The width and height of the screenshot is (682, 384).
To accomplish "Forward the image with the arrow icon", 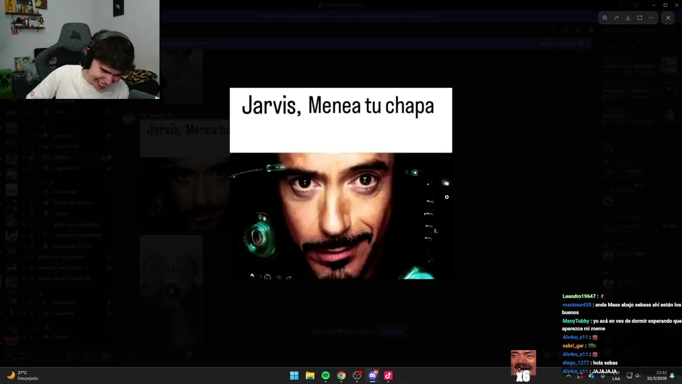I will 616,18.
